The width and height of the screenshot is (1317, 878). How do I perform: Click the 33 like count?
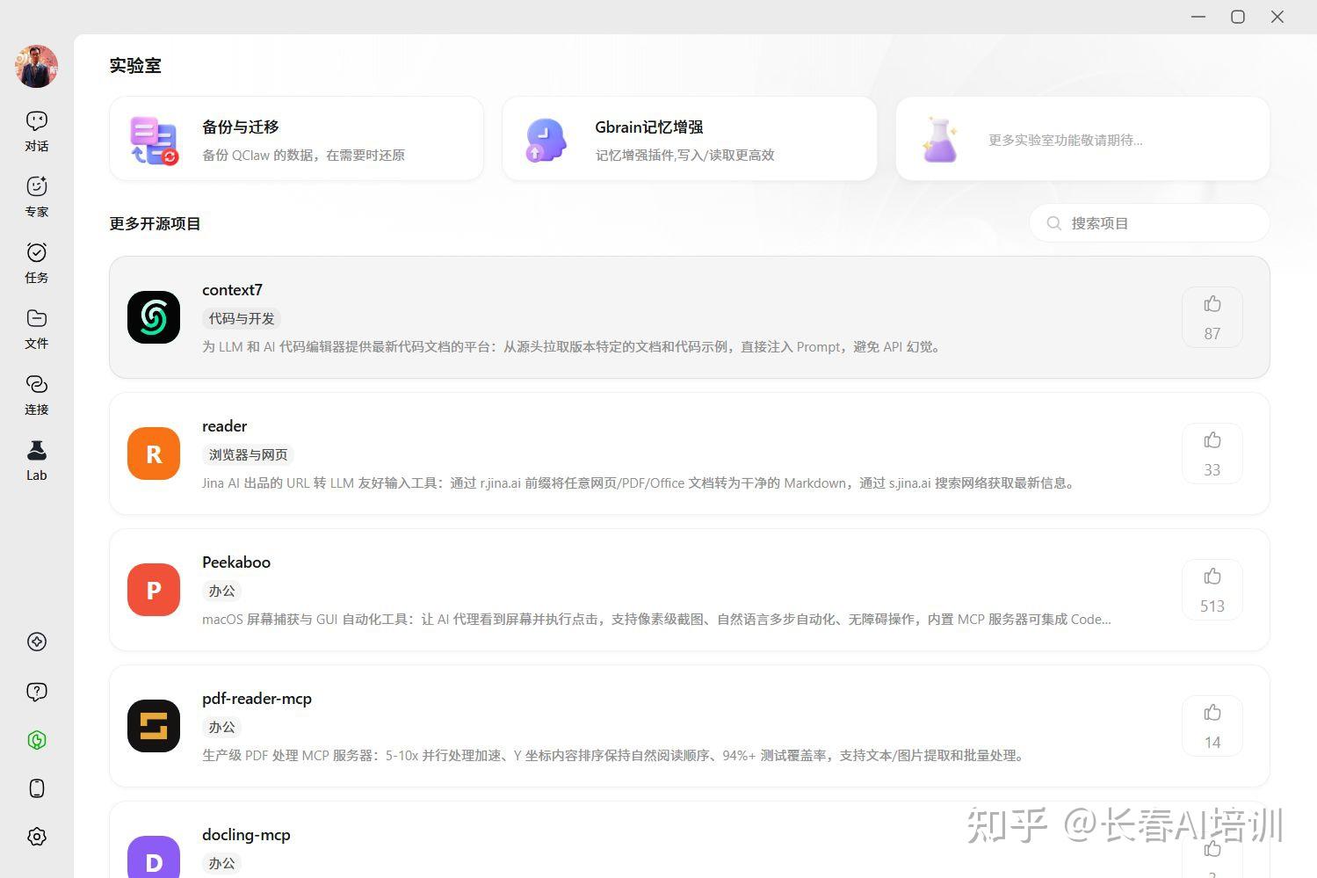point(1212,470)
